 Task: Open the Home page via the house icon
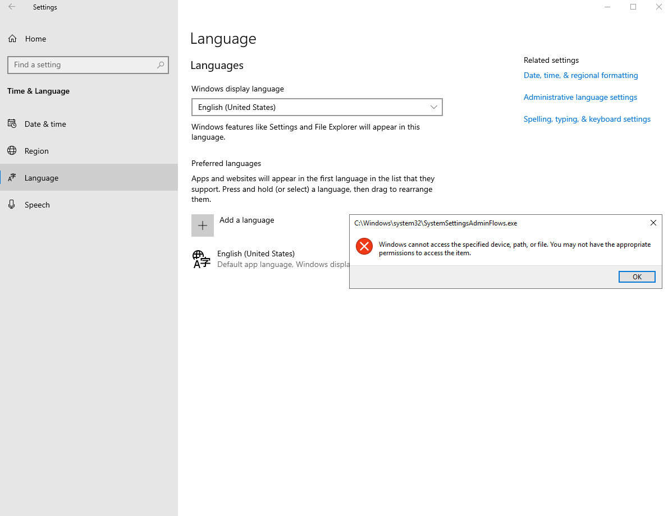point(12,39)
